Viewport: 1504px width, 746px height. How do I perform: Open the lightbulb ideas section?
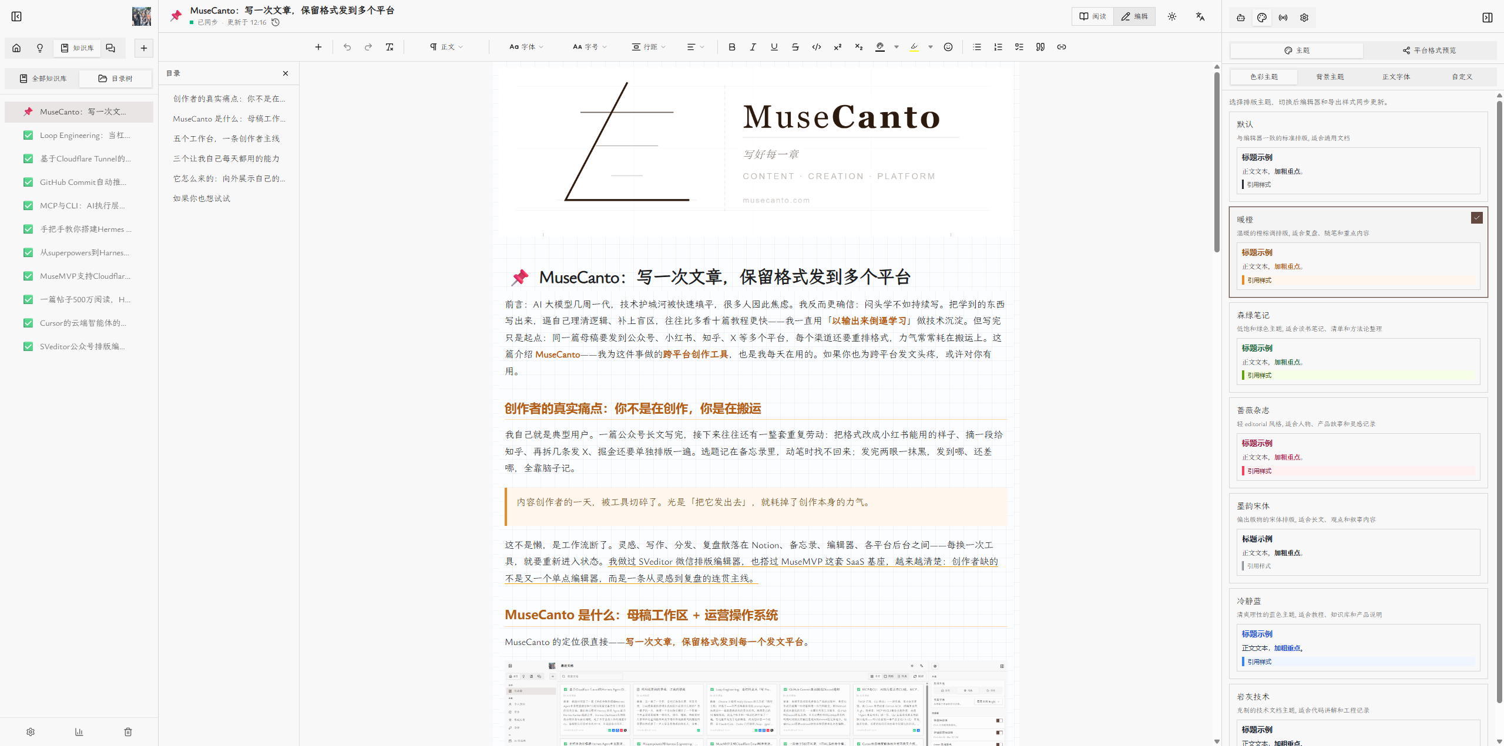[x=40, y=48]
